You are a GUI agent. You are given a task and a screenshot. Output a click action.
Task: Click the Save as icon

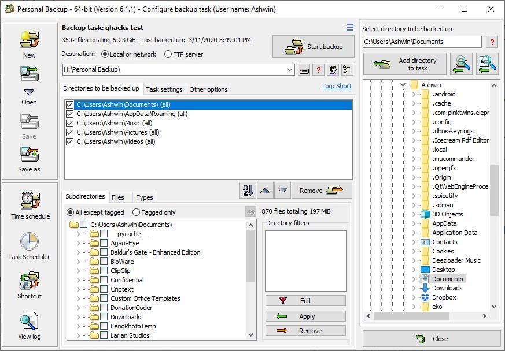(x=30, y=155)
